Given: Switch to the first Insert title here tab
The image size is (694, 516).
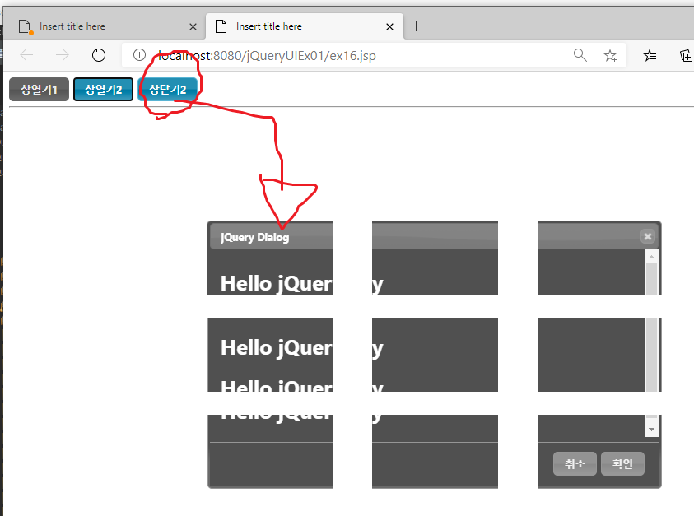Looking at the screenshot, I should (106, 26).
